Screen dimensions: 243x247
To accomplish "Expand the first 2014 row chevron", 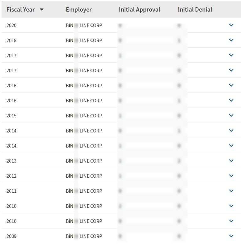I will 231,131.
